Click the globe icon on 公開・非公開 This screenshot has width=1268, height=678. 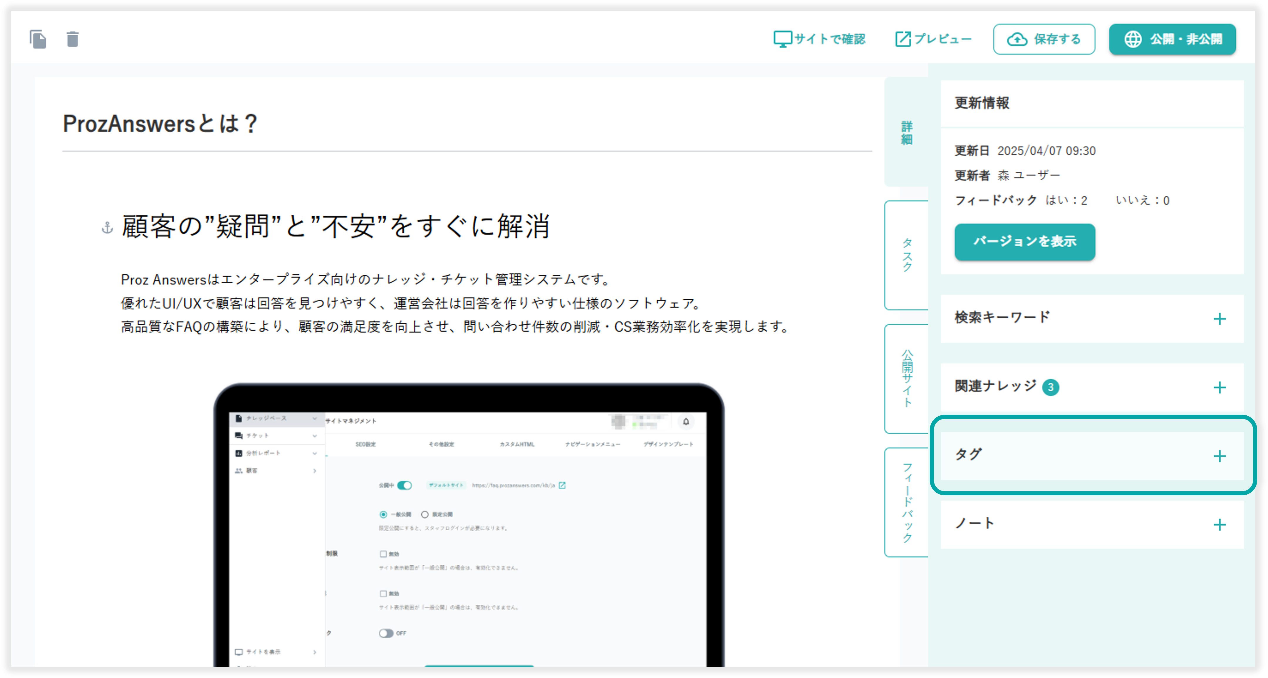click(1133, 39)
